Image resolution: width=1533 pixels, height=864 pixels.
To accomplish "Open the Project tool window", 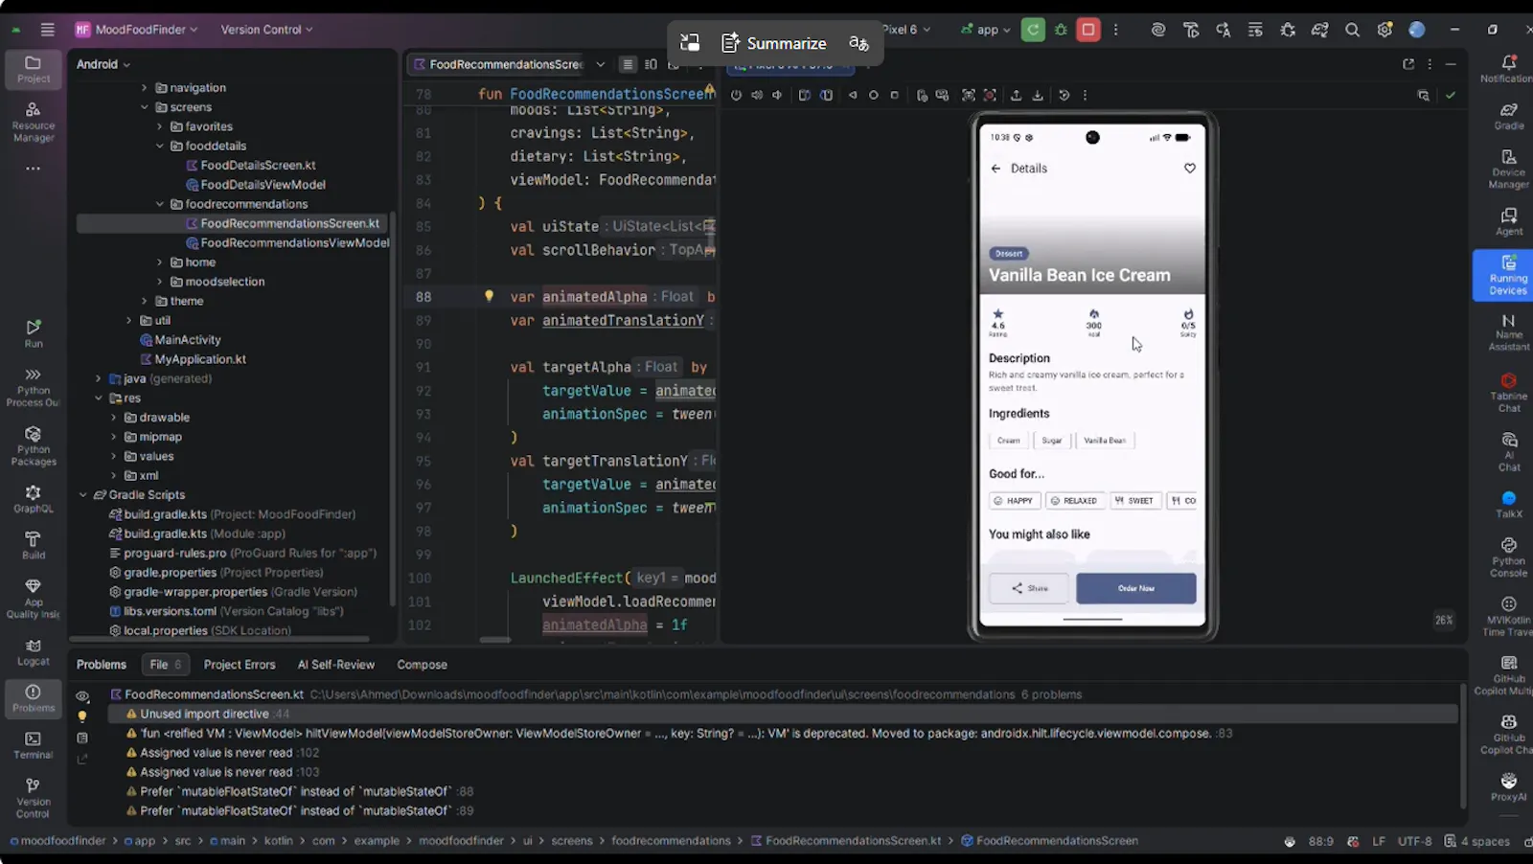I will (33, 70).
